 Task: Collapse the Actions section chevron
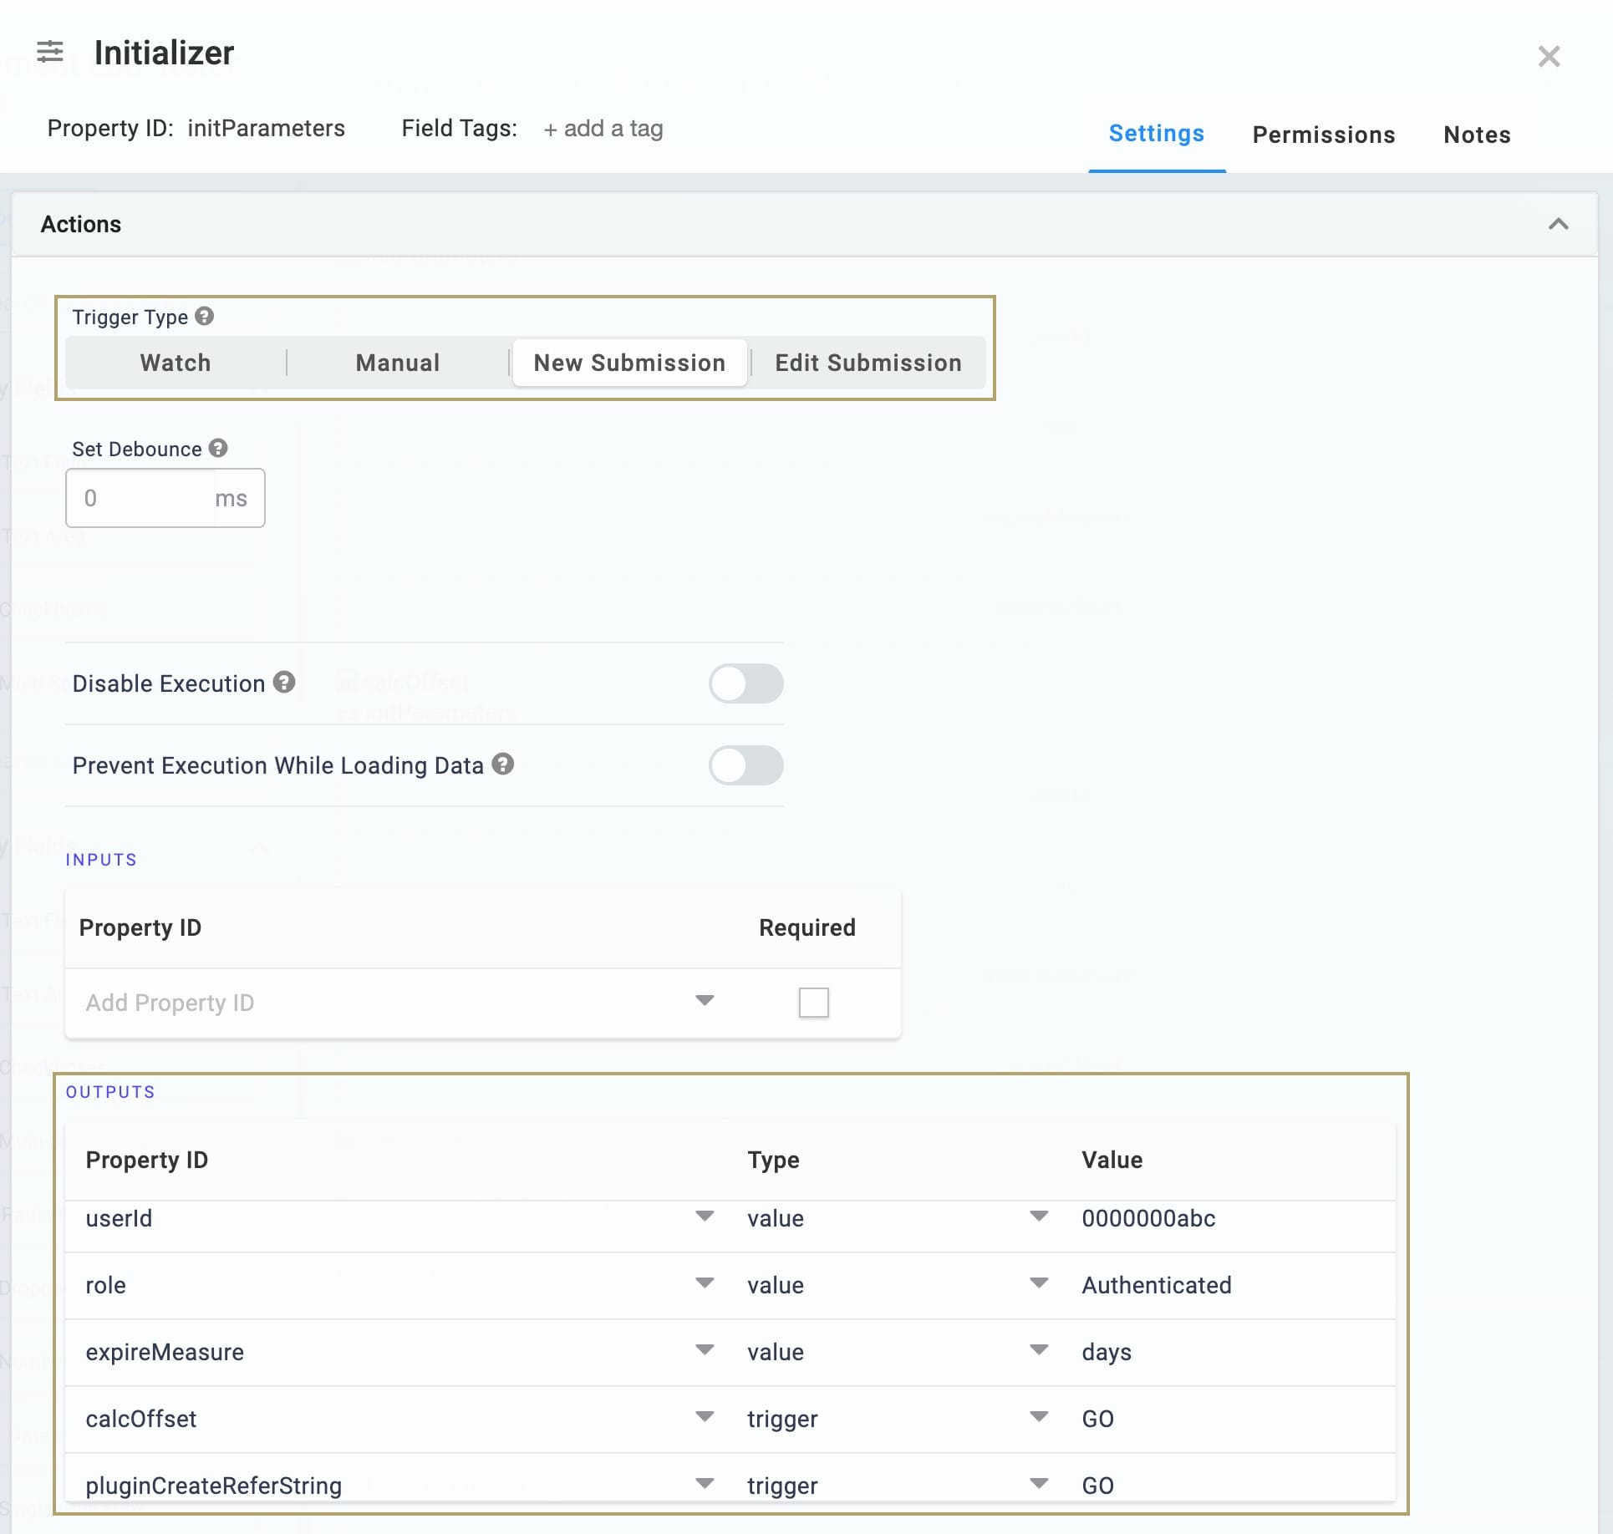(x=1558, y=224)
